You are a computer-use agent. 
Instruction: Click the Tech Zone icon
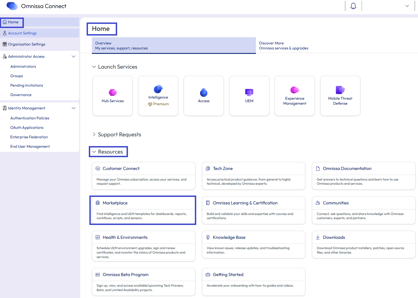point(208,169)
